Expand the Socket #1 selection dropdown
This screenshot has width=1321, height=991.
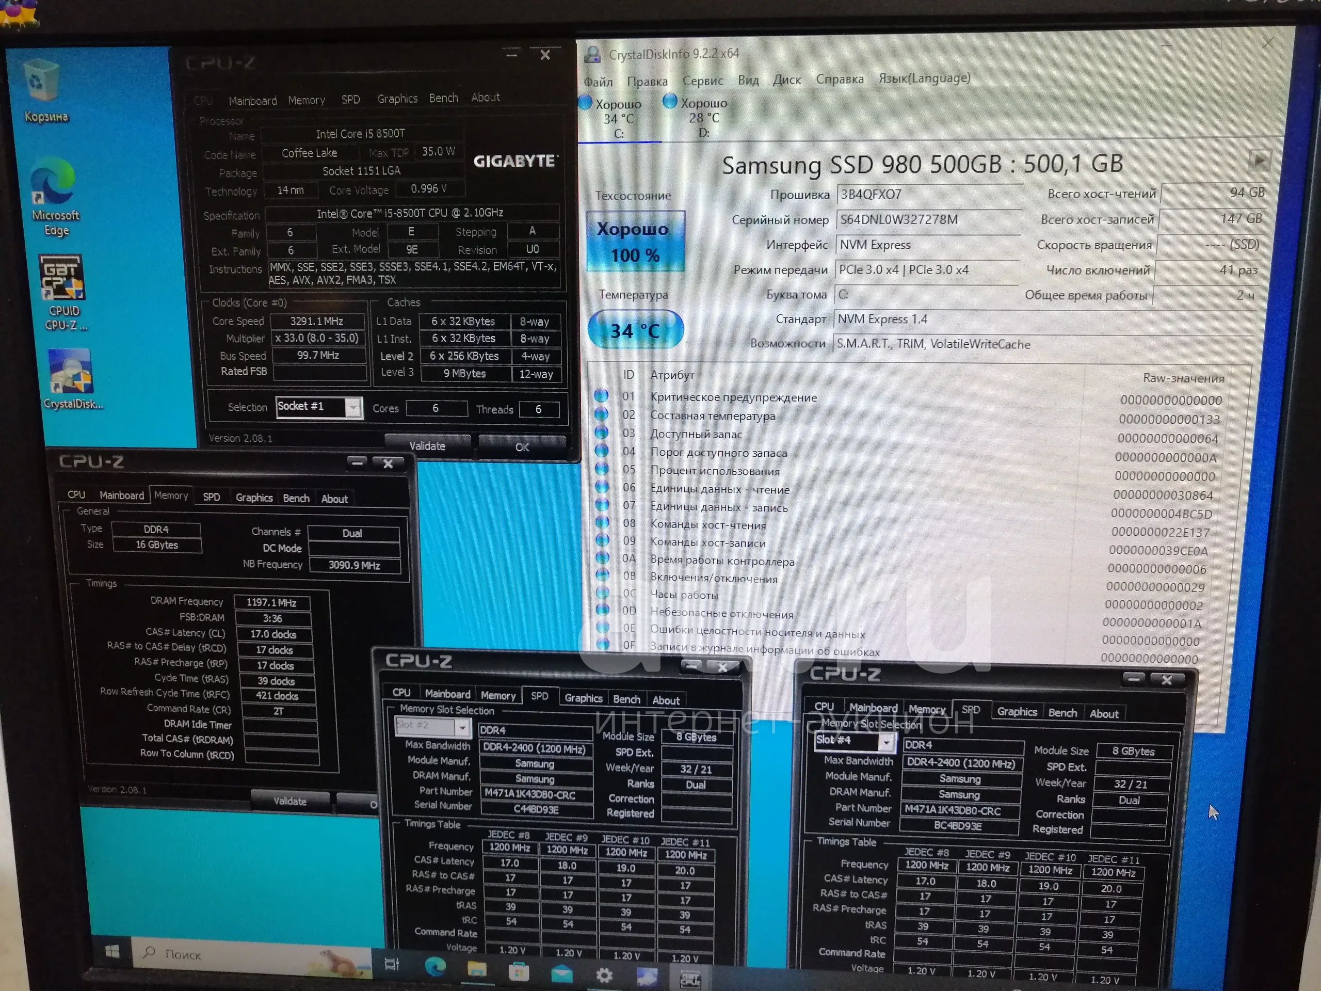click(x=353, y=407)
